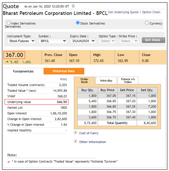Open the Strike Price Select dropdown
Image resolution: width=169 pixels, height=171 pixels.
coord(129,41)
